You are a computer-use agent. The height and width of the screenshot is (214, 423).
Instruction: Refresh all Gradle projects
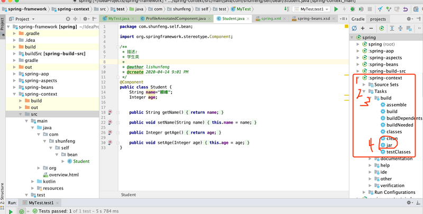point(354,28)
